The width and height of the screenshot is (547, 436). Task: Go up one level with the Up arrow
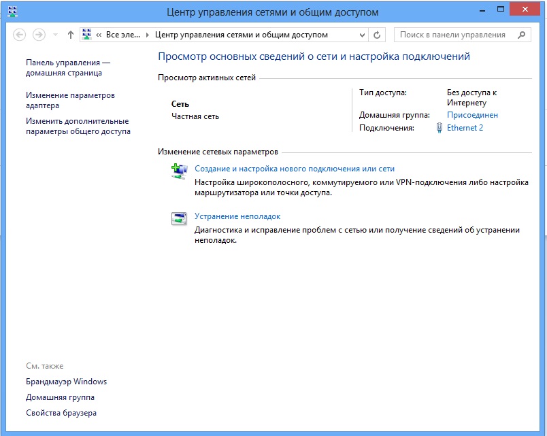tap(71, 35)
